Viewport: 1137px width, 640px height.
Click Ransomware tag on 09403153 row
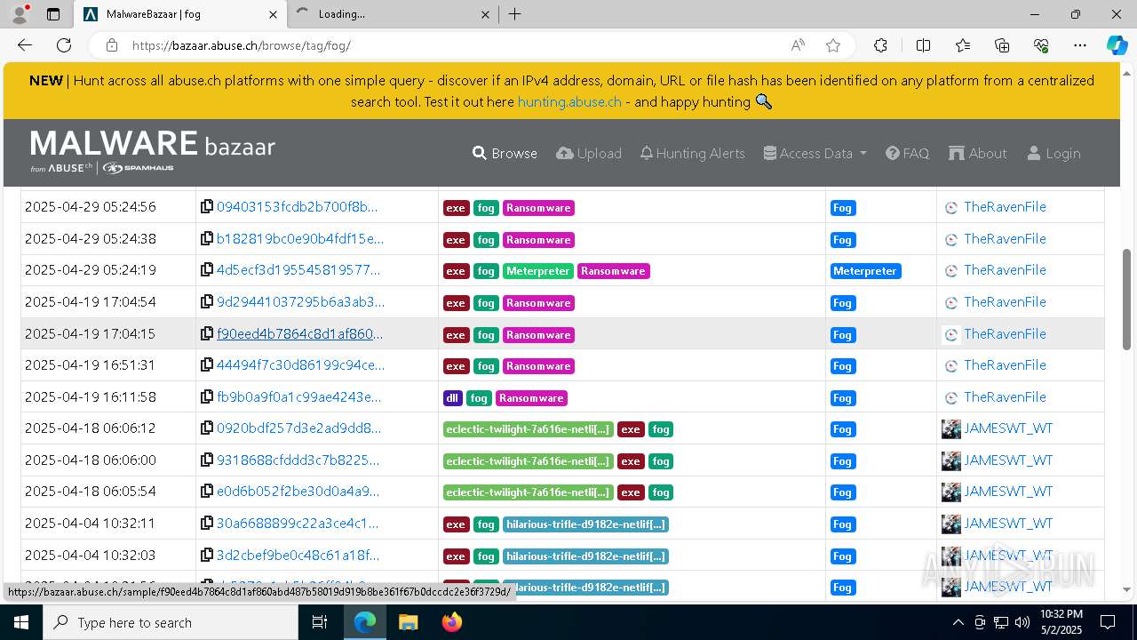(x=538, y=208)
